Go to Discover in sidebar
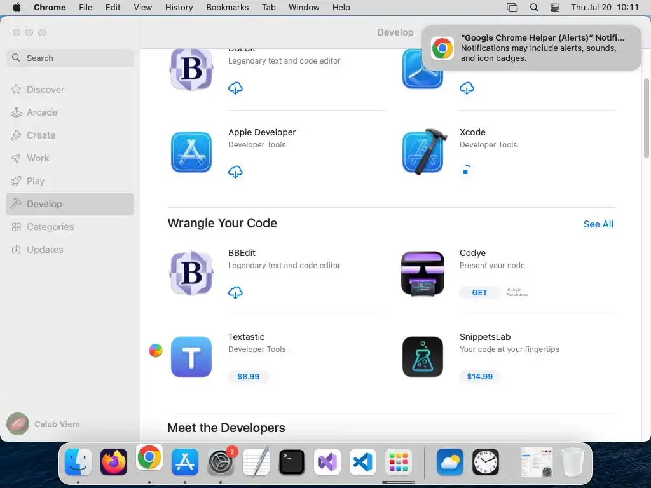The height and width of the screenshot is (488, 651). [x=70, y=89]
